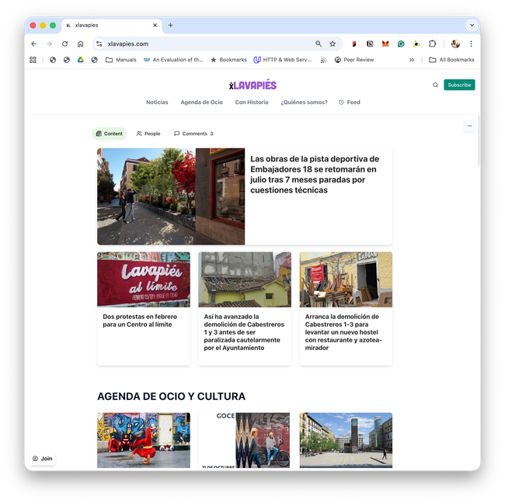Image resolution: width=505 pixels, height=503 pixels.
Task: Go to browser home page
Action: [x=80, y=44]
